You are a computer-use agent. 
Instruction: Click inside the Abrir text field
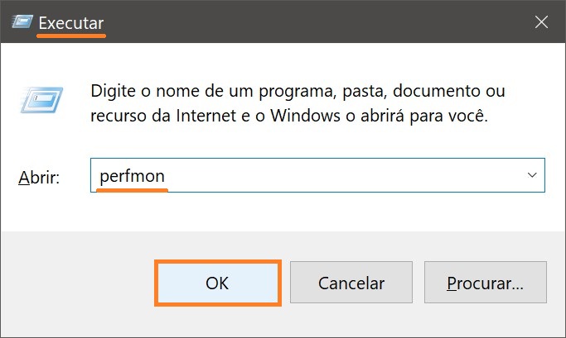317,175
